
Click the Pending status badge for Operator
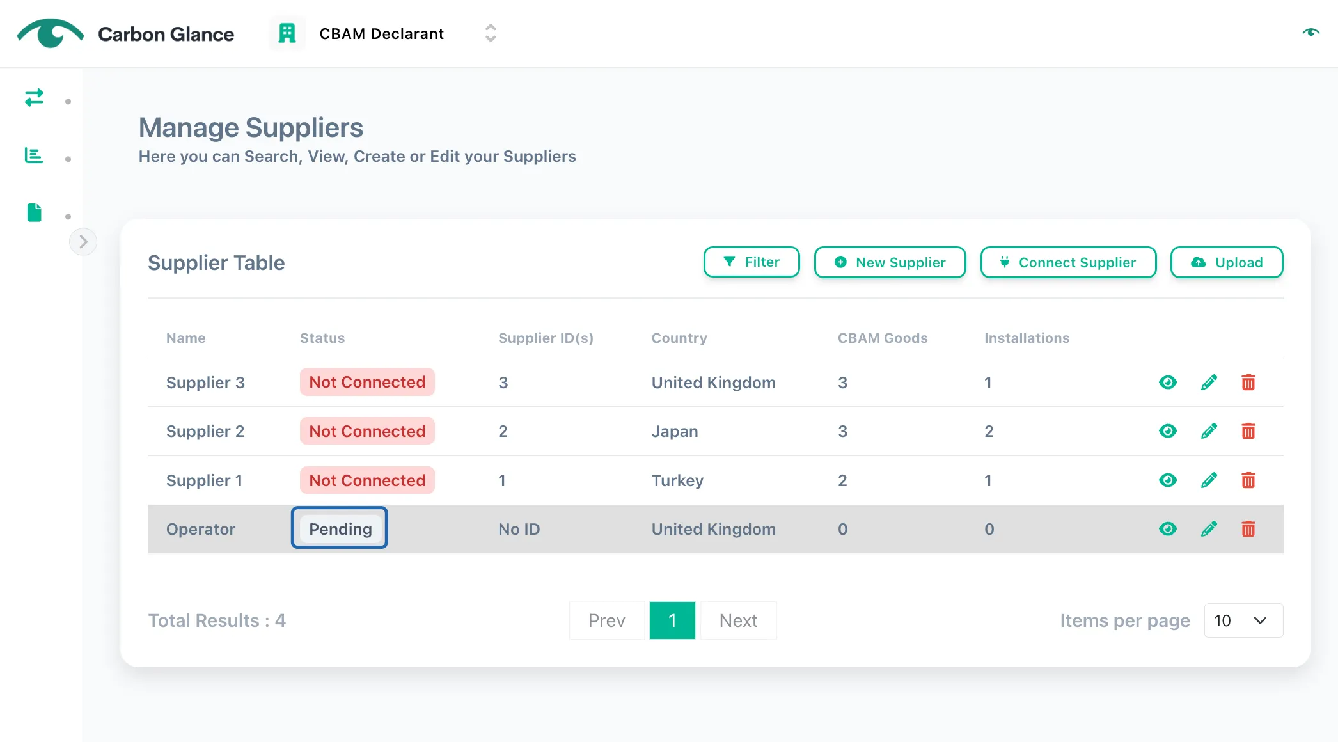(340, 529)
